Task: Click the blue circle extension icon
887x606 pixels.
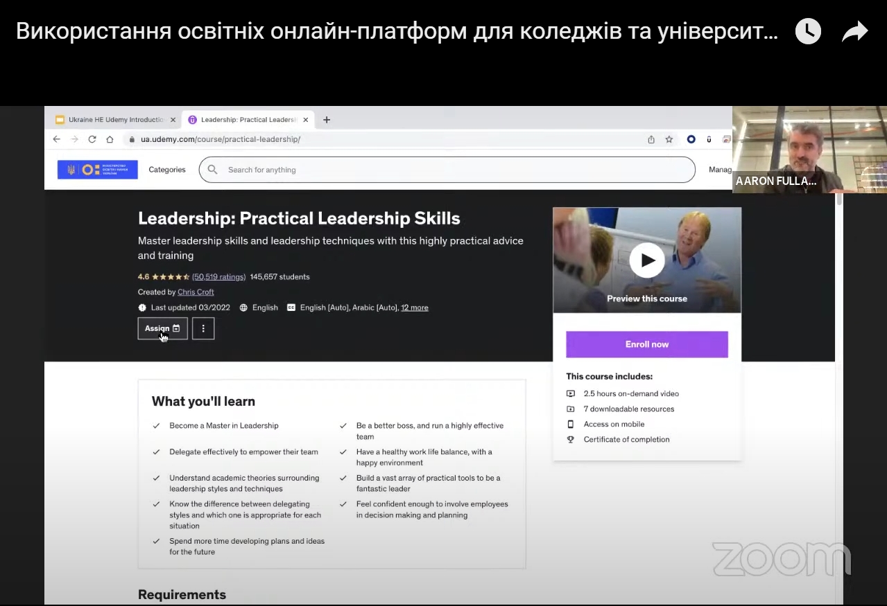Action: click(x=691, y=139)
